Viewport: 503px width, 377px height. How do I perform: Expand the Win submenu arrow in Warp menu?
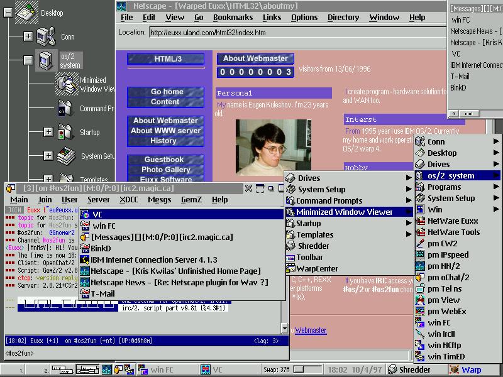pos(496,209)
